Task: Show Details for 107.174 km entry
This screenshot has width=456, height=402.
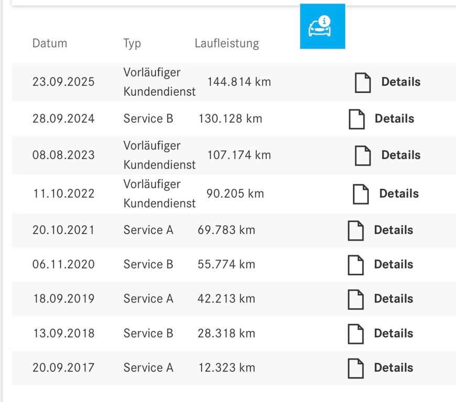Action: [x=401, y=155]
